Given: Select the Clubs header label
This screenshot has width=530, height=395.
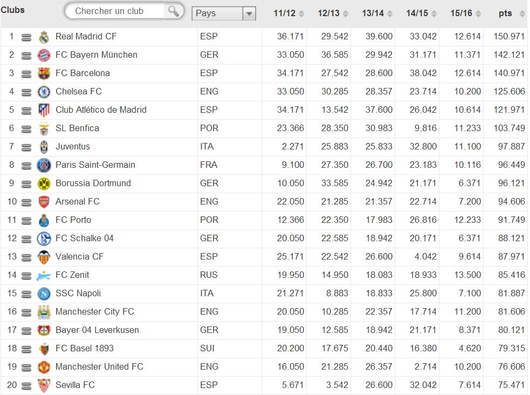Looking at the screenshot, I should tap(12, 10).
